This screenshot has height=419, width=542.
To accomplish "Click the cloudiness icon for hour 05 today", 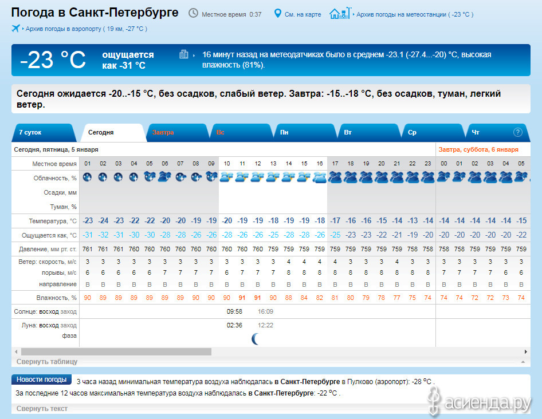I will pos(150,177).
